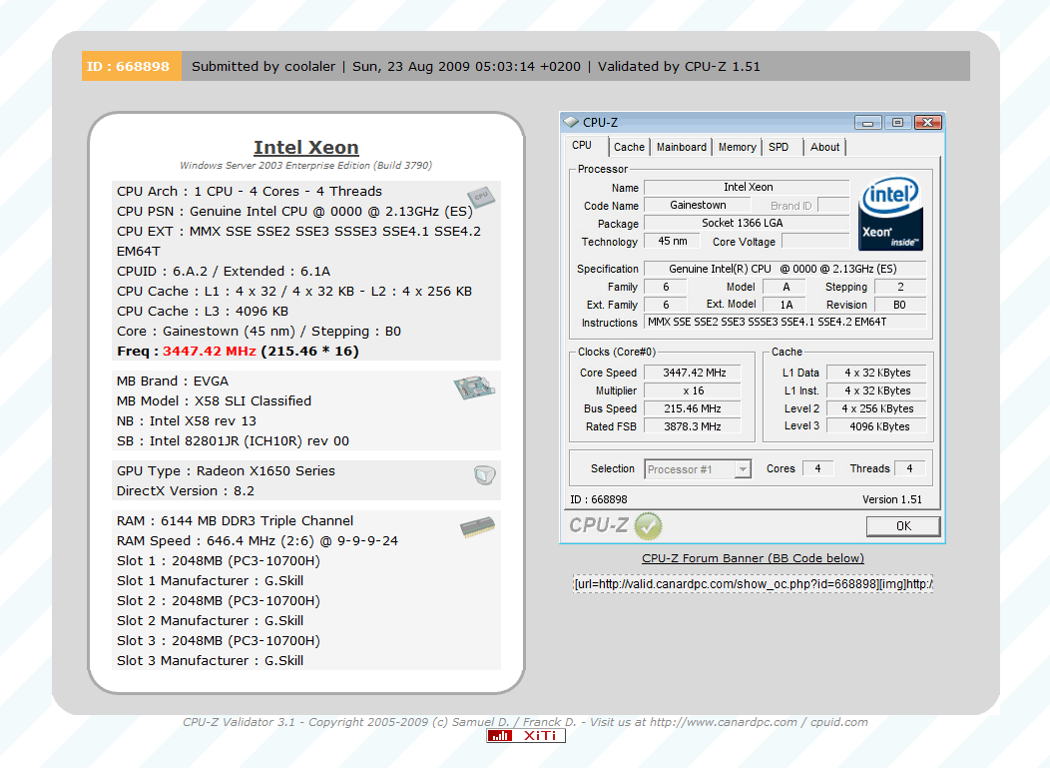1050x768 pixels.
Task: Click the MB Model : X58 SLI Classified line
Action: point(215,400)
